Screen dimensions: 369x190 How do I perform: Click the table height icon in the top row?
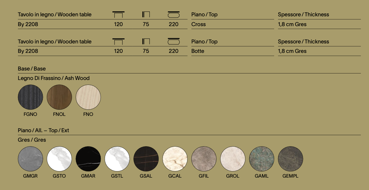coord(146,15)
